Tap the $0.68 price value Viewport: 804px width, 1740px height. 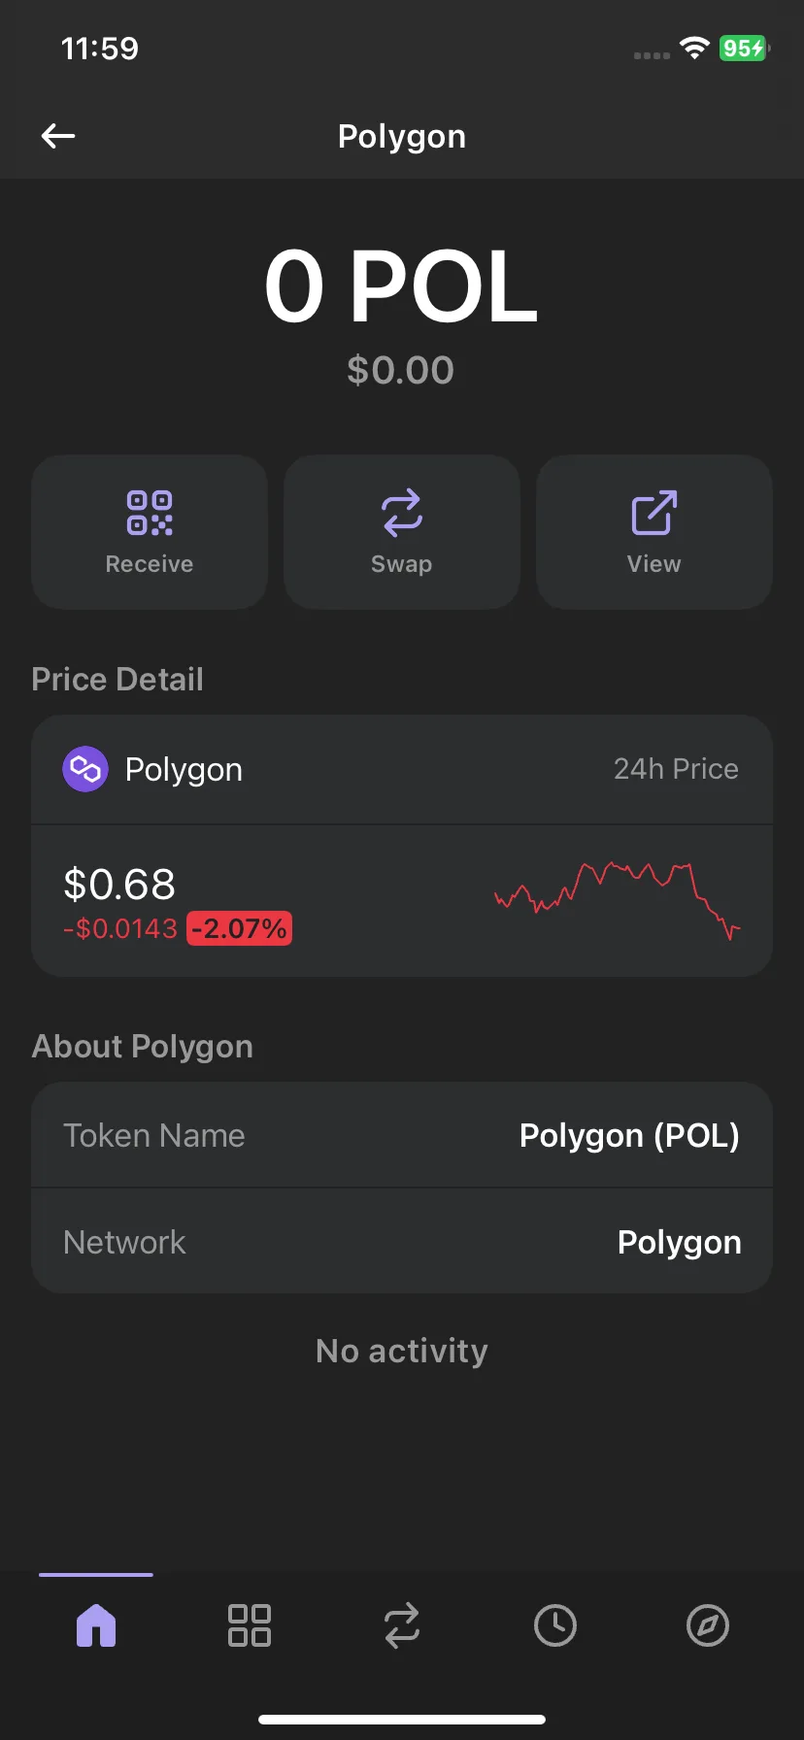[x=119, y=884]
